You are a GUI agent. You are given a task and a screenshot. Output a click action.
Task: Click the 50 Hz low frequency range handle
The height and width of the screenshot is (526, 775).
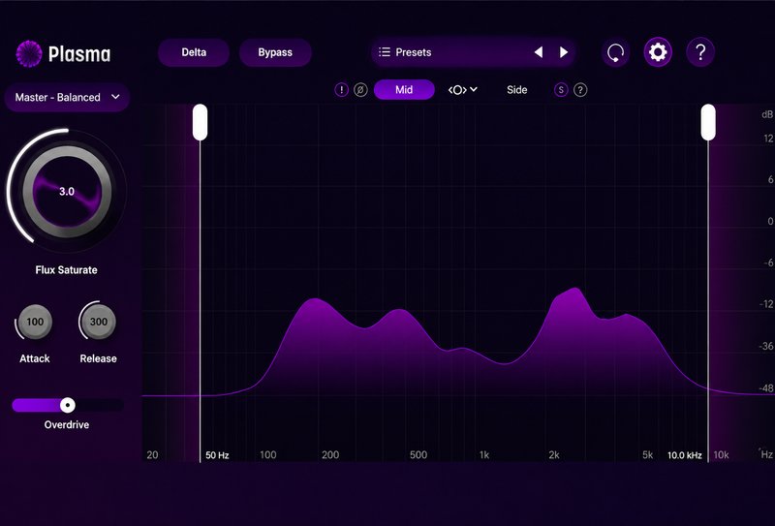coord(200,122)
